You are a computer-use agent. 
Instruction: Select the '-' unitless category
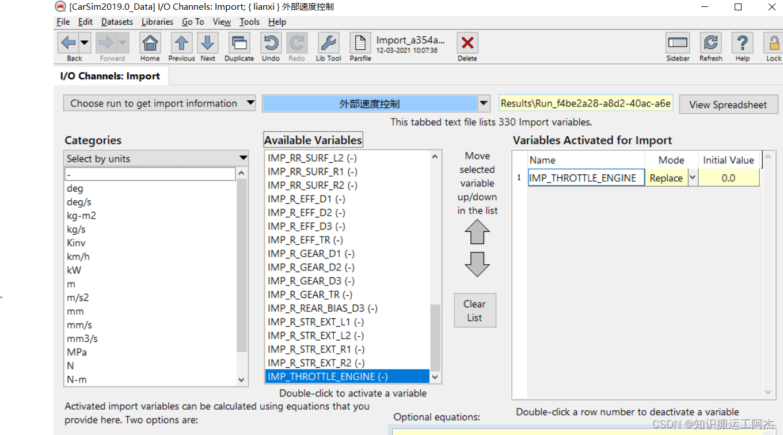pyautogui.click(x=150, y=174)
